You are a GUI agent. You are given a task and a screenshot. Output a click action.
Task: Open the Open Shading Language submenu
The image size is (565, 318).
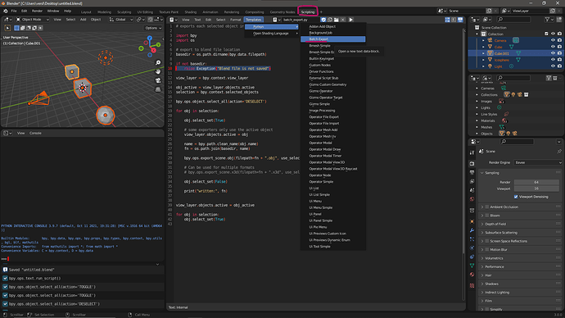272,33
